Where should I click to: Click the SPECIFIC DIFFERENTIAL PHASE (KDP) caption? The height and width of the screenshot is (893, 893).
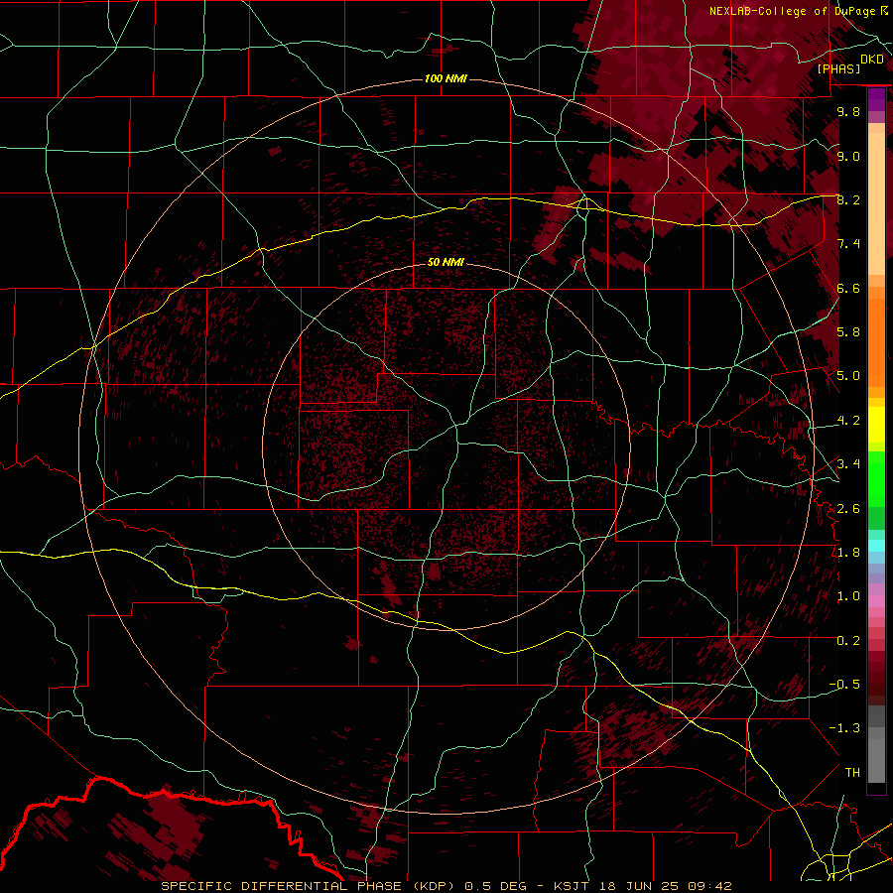click(x=311, y=886)
